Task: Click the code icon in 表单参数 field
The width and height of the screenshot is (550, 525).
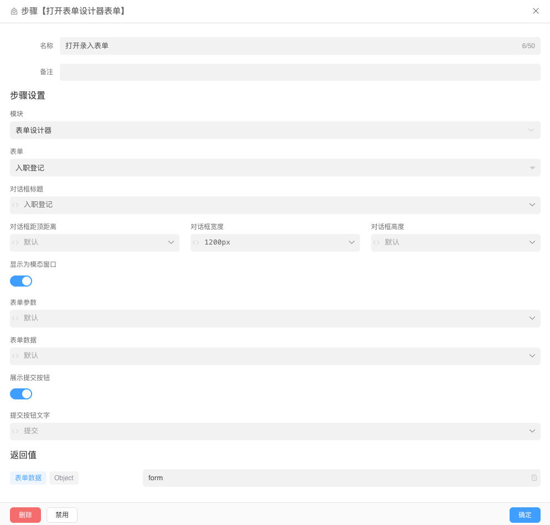Action: (16, 318)
